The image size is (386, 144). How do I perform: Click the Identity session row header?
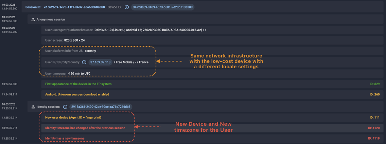pos(206,107)
